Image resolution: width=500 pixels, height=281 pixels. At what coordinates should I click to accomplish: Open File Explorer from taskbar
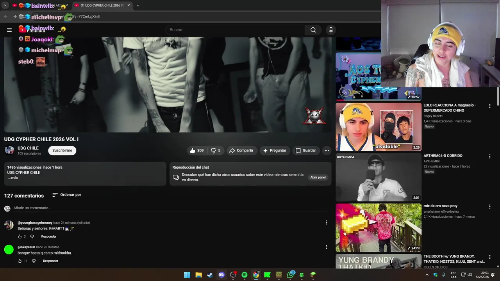pyautogui.click(x=198, y=275)
